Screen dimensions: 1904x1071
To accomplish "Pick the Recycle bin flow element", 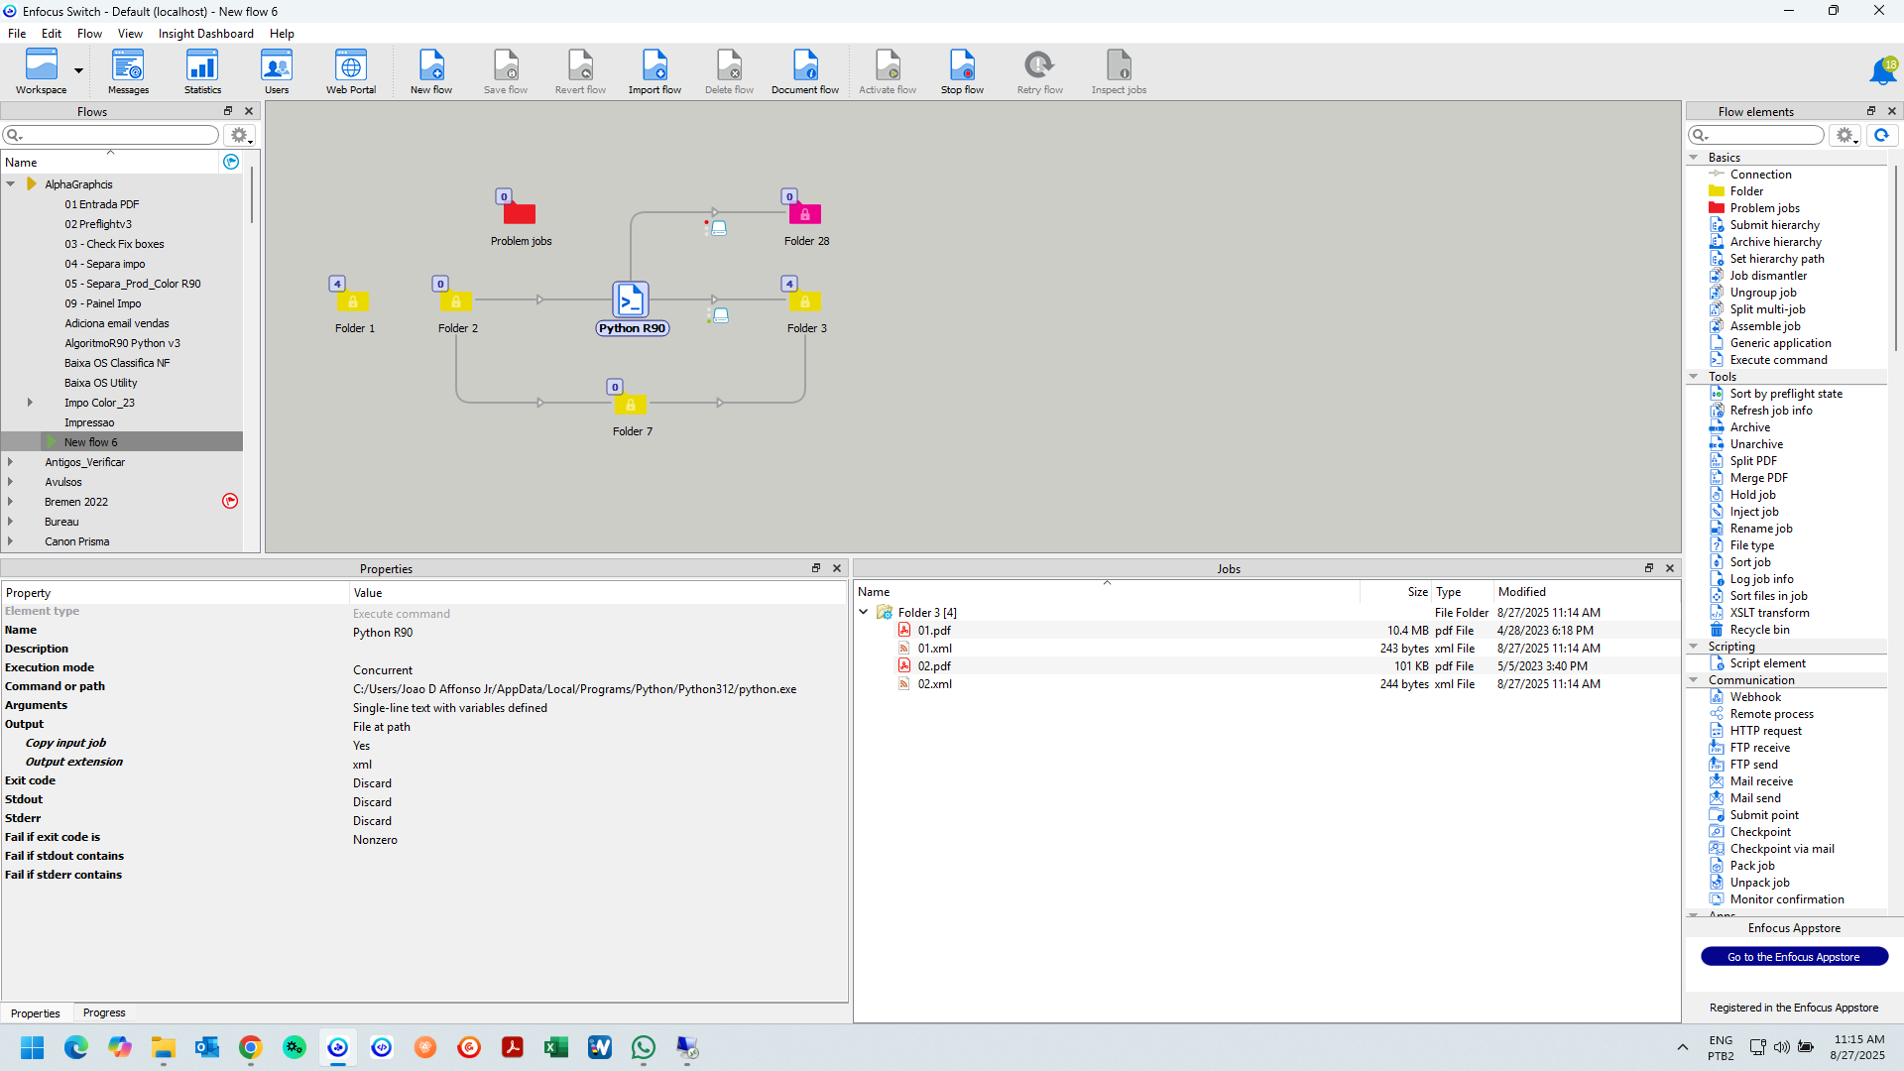I will [1759, 630].
